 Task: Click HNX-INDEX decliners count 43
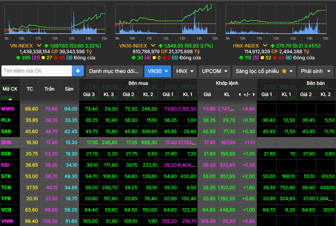coord(281,58)
